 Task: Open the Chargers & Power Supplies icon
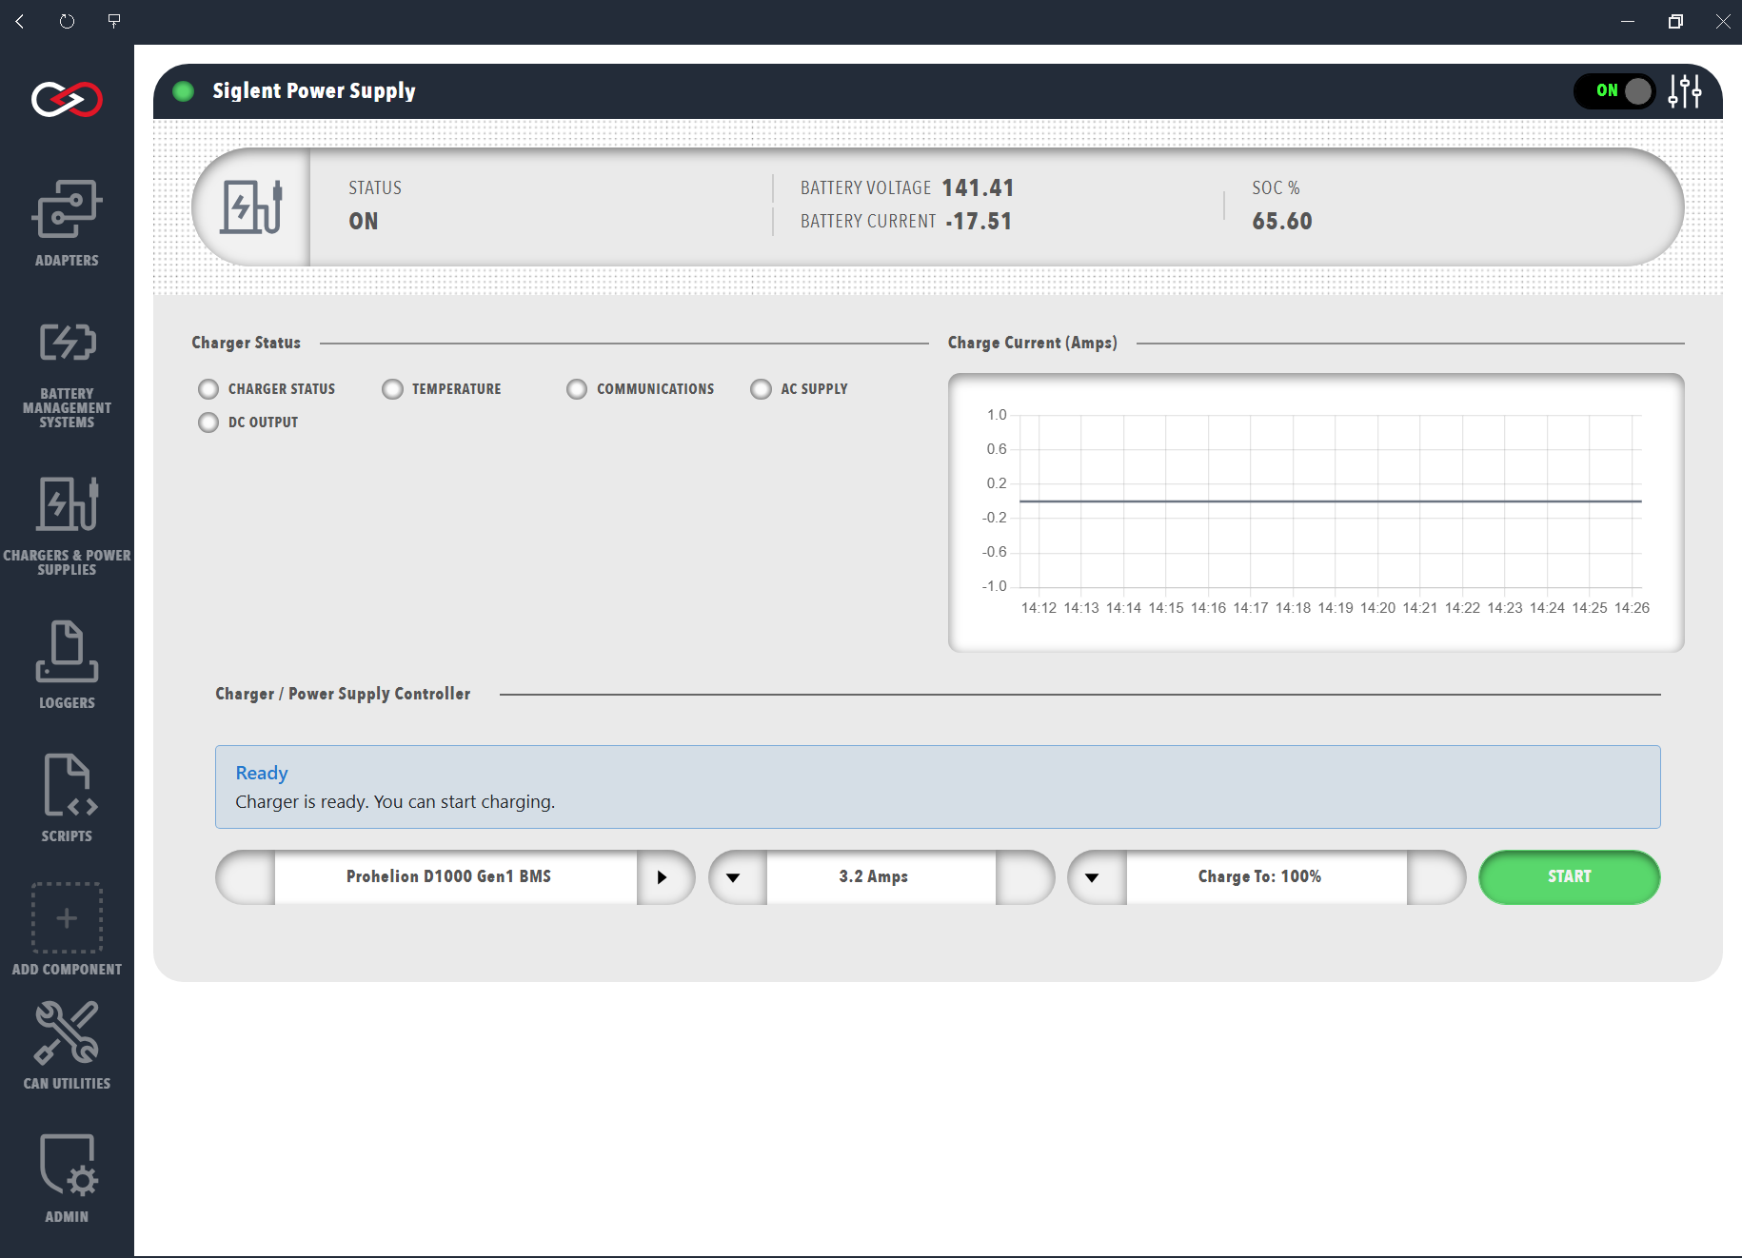pos(67,503)
